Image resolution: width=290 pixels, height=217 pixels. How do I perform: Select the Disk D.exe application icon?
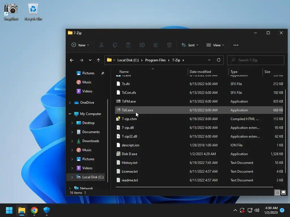[118, 154]
